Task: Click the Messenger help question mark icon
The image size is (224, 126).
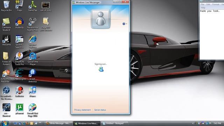Action: point(124,24)
